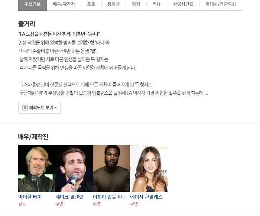Open the 마이클 베이 director photo
The height and width of the screenshot is (216, 260).
pyautogui.click(x=37, y=168)
